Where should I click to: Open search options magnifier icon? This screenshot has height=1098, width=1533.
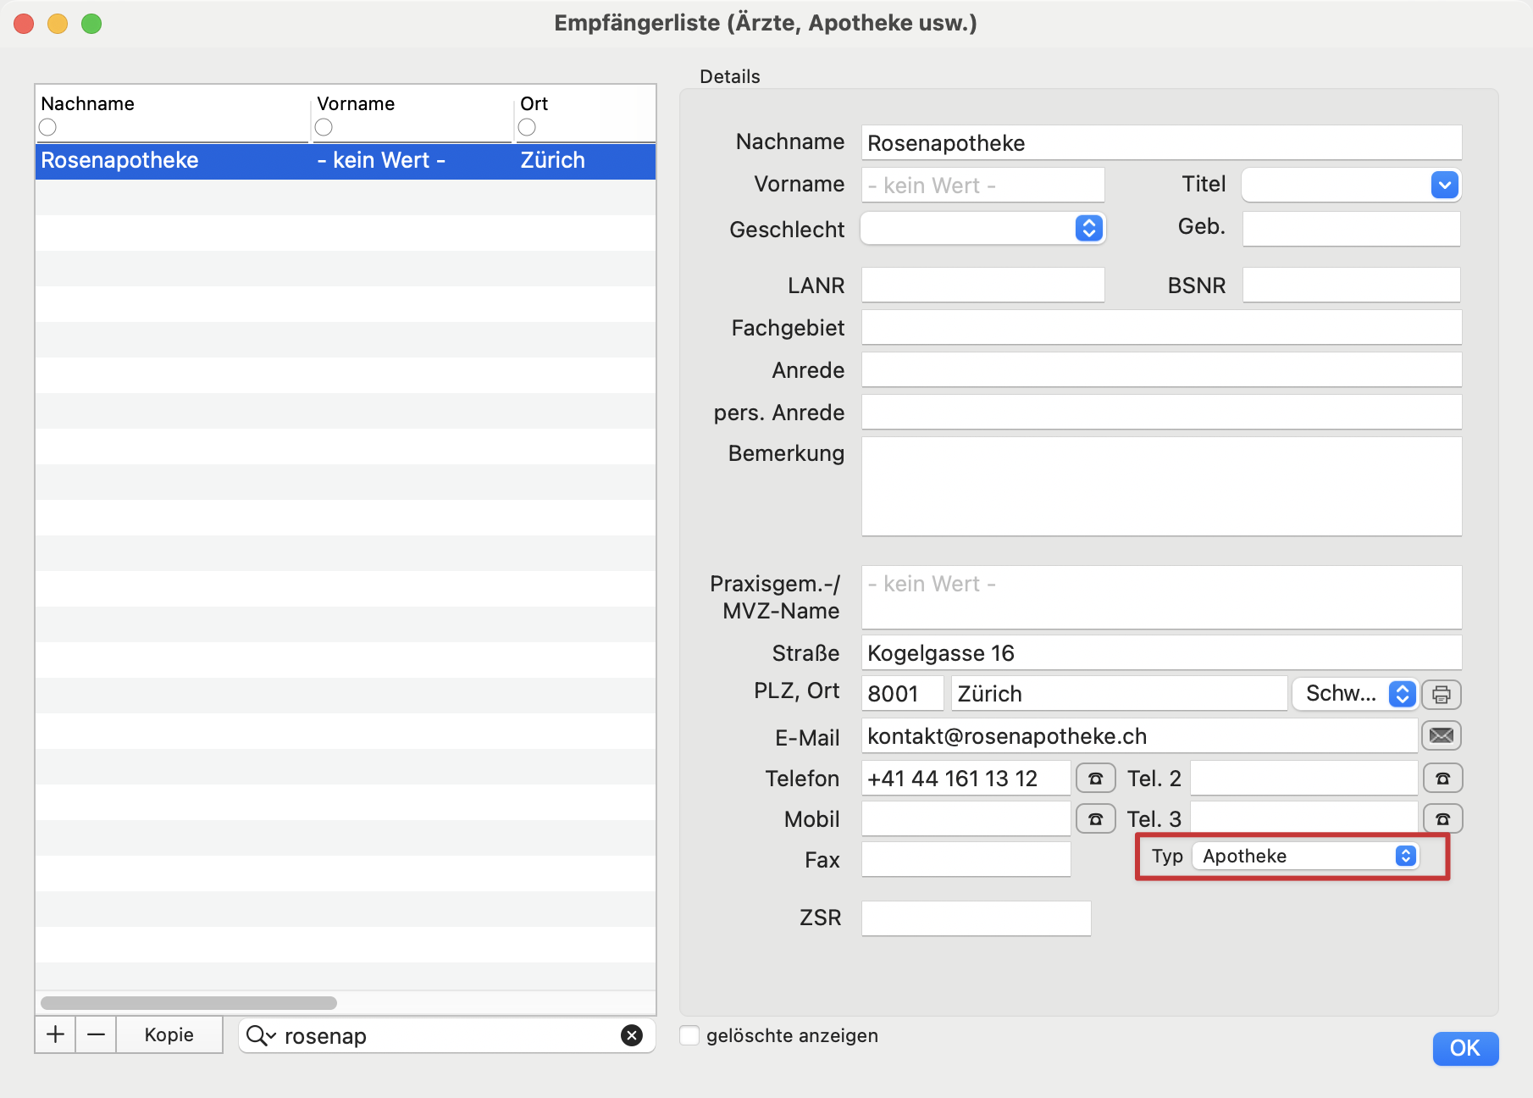261,1035
